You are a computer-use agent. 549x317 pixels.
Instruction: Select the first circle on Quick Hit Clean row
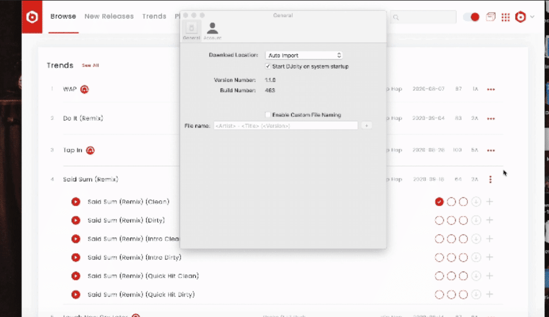pyautogui.click(x=439, y=276)
